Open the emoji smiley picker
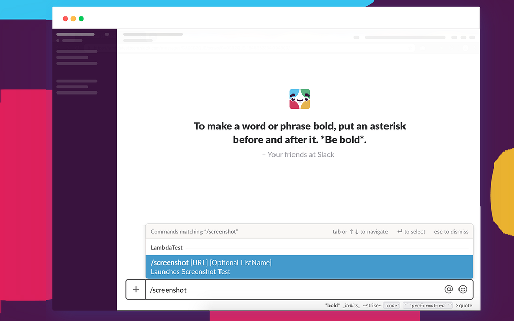Image resolution: width=514 pixels, height=321 pixels. [463, 289]
